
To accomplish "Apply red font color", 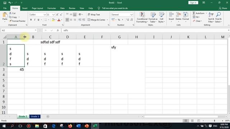I will click(x=59, y=20).
